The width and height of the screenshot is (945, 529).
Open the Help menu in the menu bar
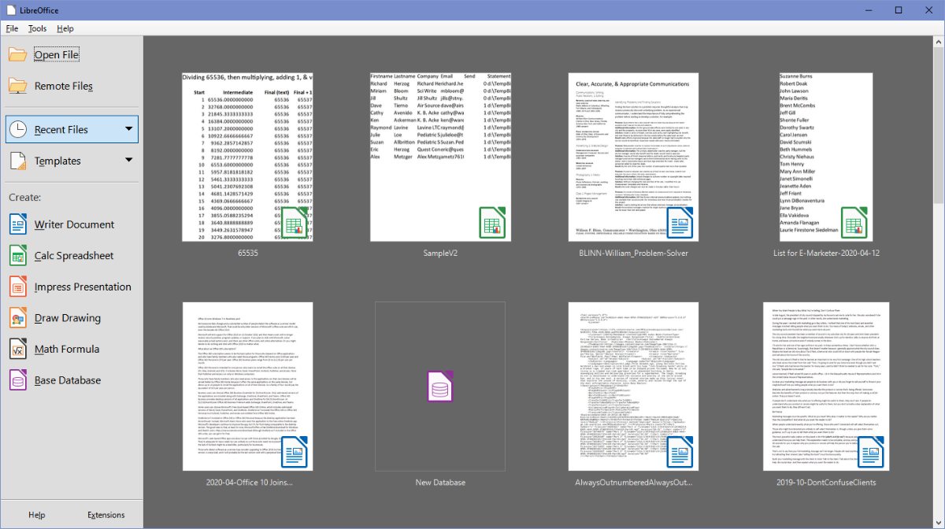(65, 28)
